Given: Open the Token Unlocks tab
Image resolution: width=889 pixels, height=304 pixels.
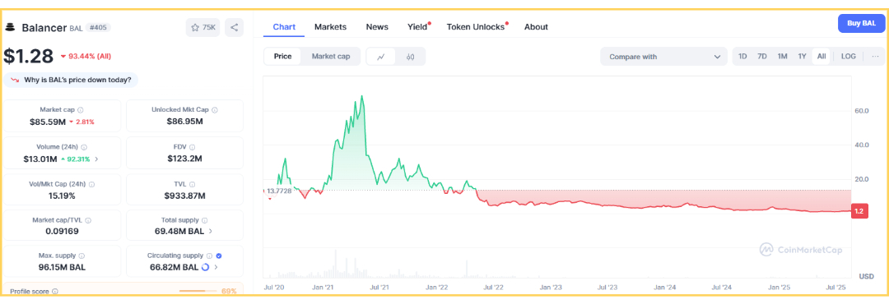Looking at the screenshot, I should pos(476,26).
